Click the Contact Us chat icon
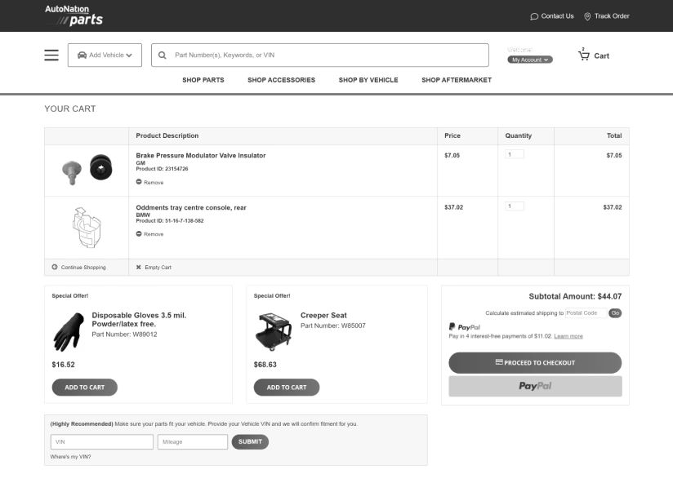This screenshot has height=483, width=673. coord(534,16)
